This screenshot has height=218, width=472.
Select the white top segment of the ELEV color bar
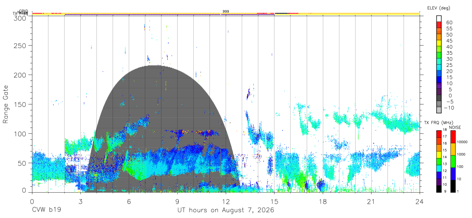(x=439, y=18)
